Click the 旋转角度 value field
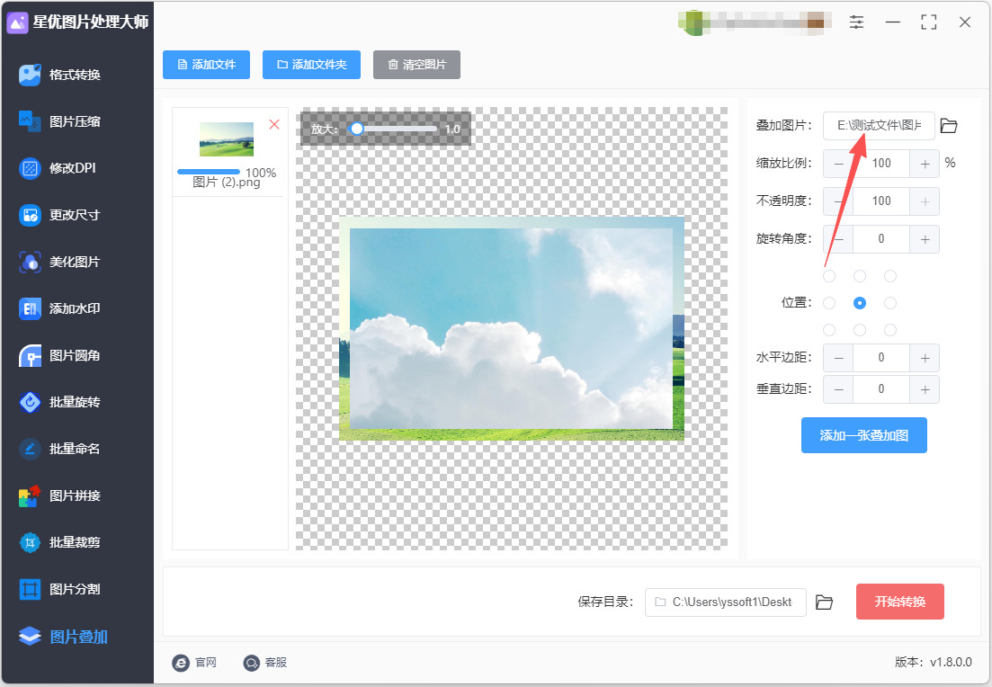Viewport: 992px width, 687px height. pyautogui.click(x=881, y=240)
